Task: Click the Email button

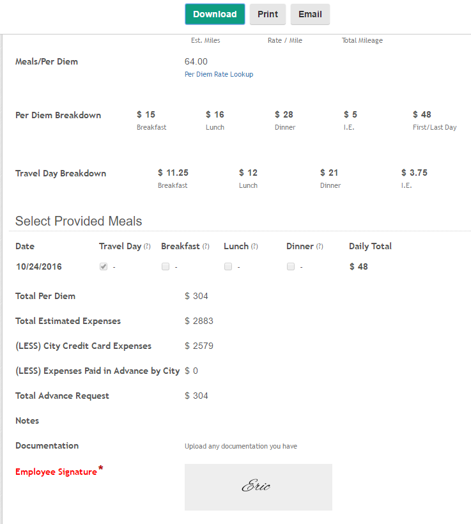Action: point(310,14)
